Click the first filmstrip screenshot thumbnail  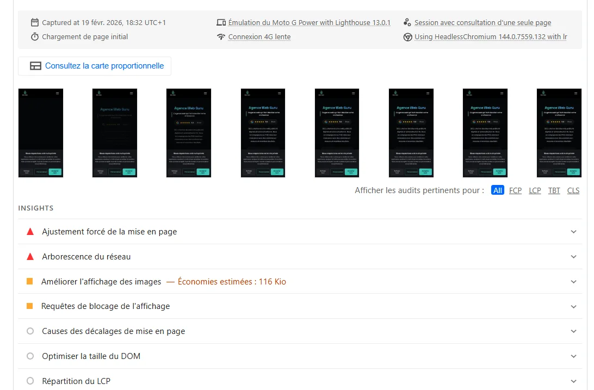coord(41,133)
